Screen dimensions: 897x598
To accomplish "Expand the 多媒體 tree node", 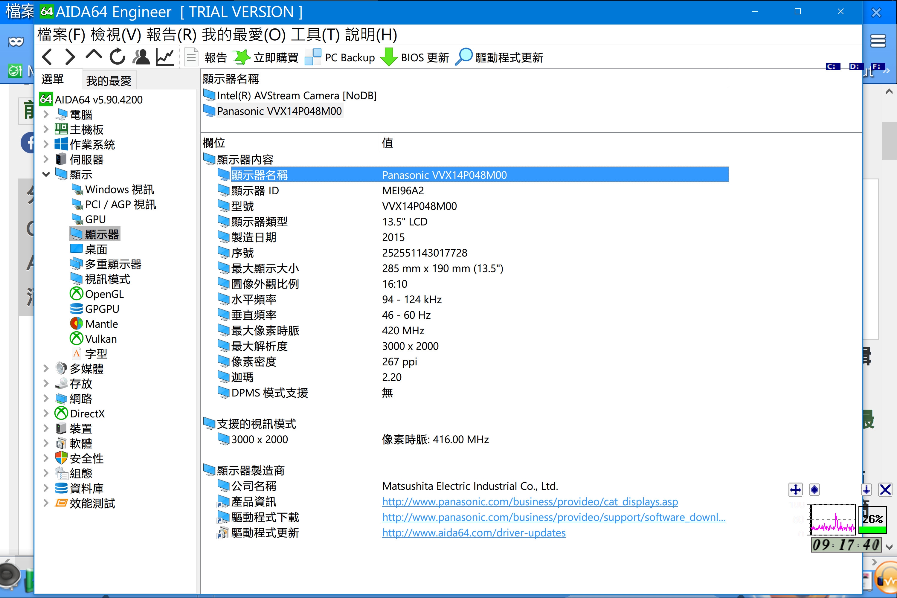I will (46, 368).
